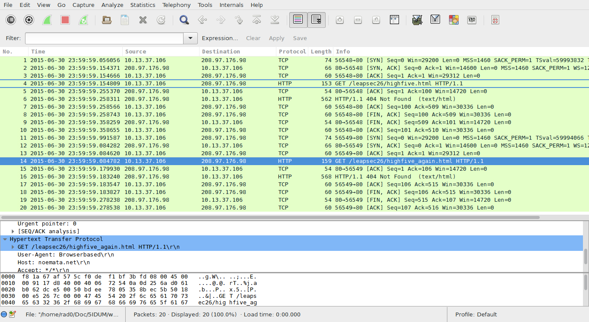Stop the running capture
The width and height of the screenshot is (589, 322).
[x=65, y=20]
